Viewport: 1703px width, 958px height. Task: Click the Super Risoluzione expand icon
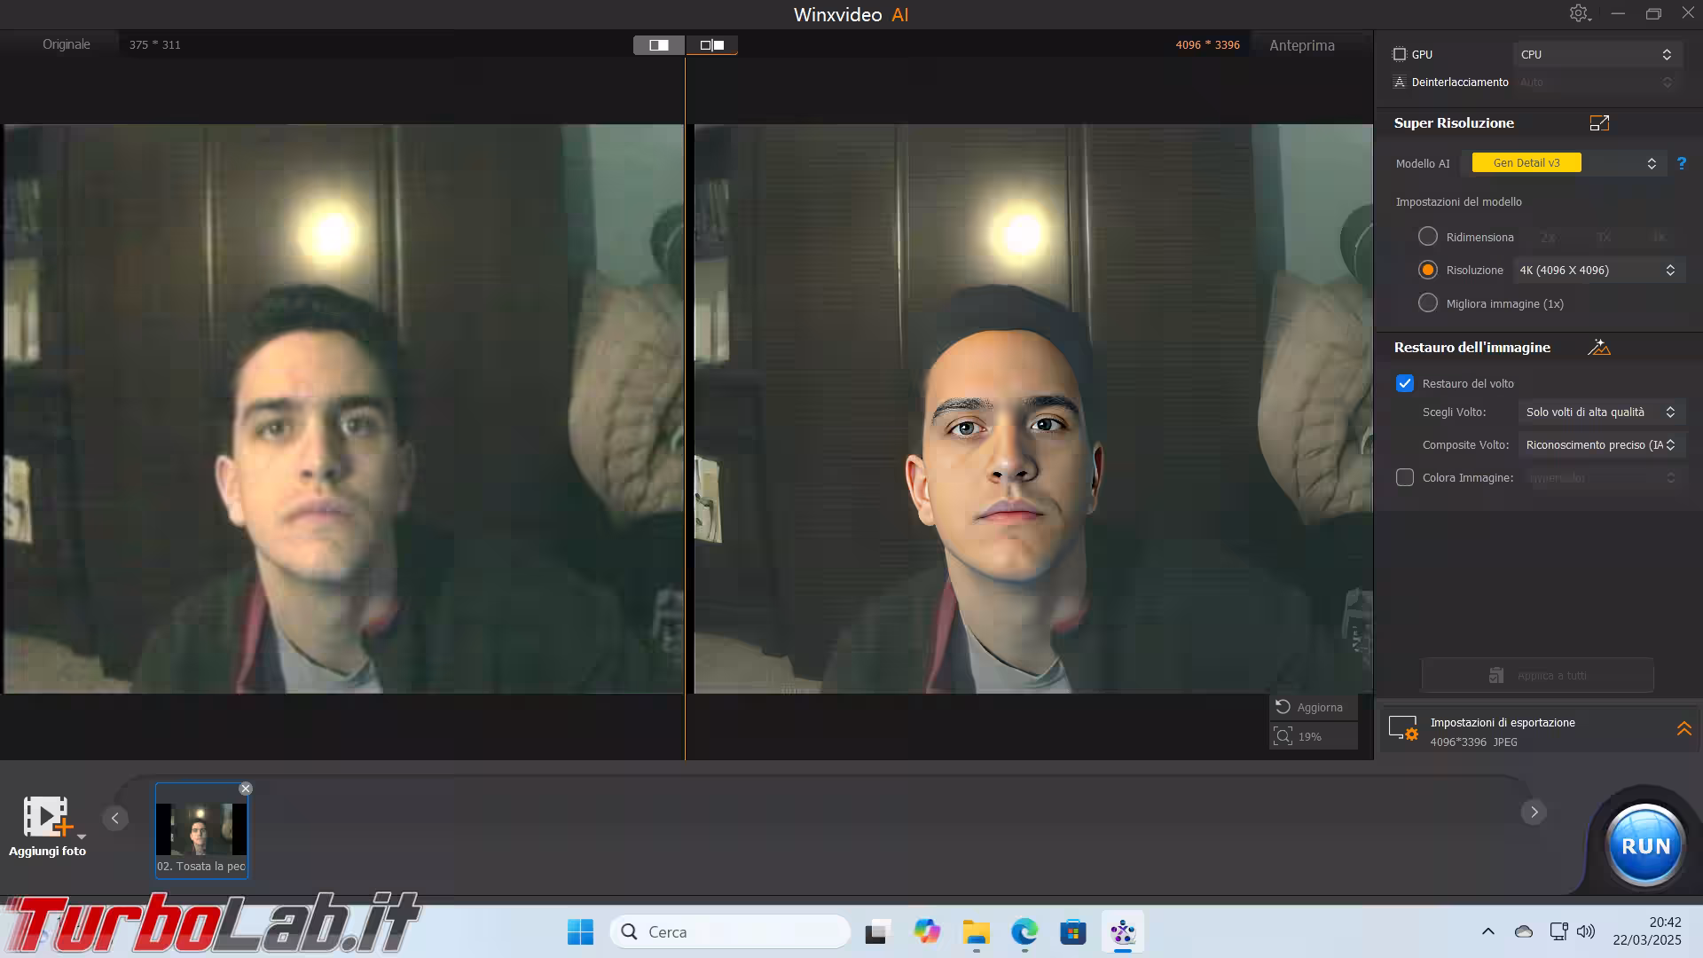coord(1598,123)
